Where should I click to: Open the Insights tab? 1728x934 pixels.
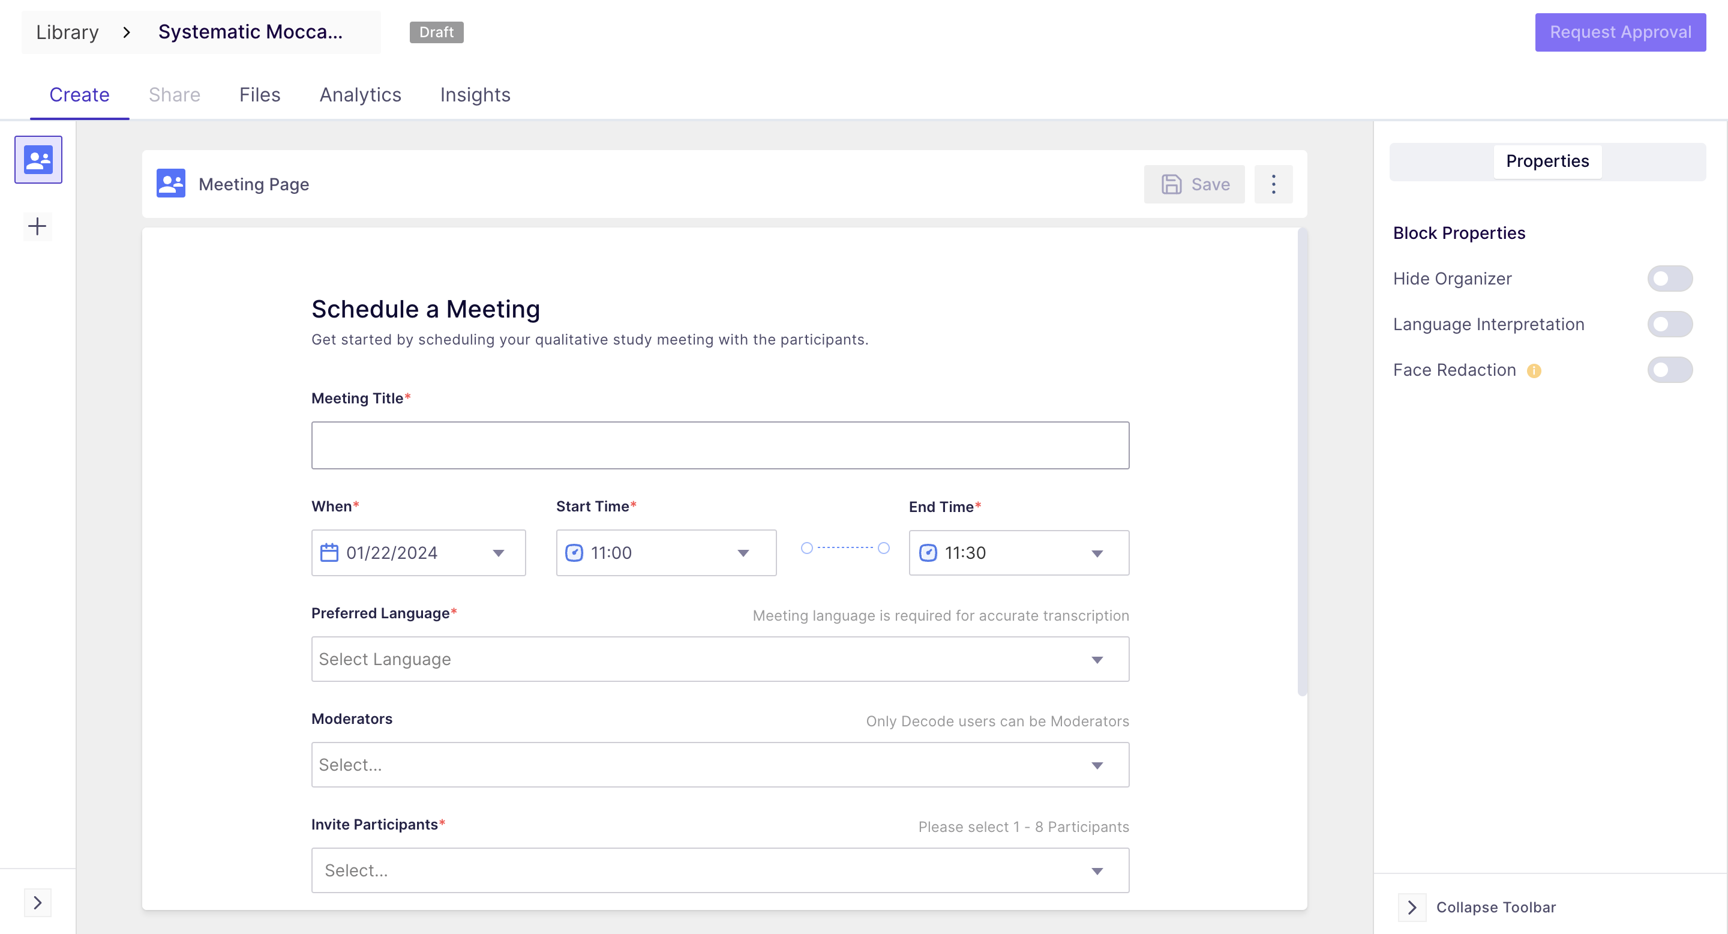point(475,95)
